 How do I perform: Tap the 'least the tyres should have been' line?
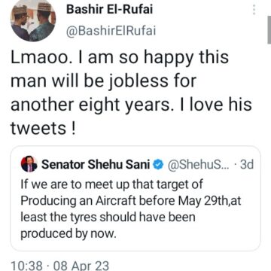point(108,218)
